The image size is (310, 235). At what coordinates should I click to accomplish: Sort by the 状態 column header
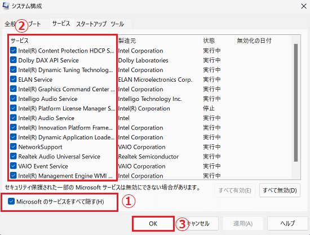coord(218,41)
